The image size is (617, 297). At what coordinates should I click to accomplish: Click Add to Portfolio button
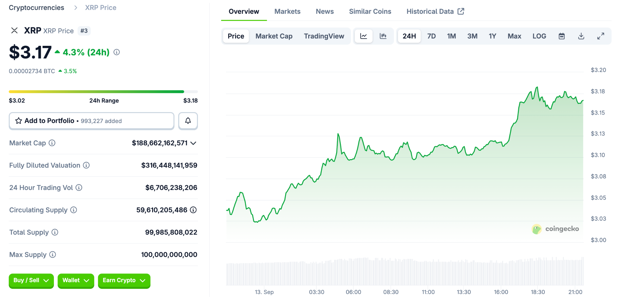(92, 121)
